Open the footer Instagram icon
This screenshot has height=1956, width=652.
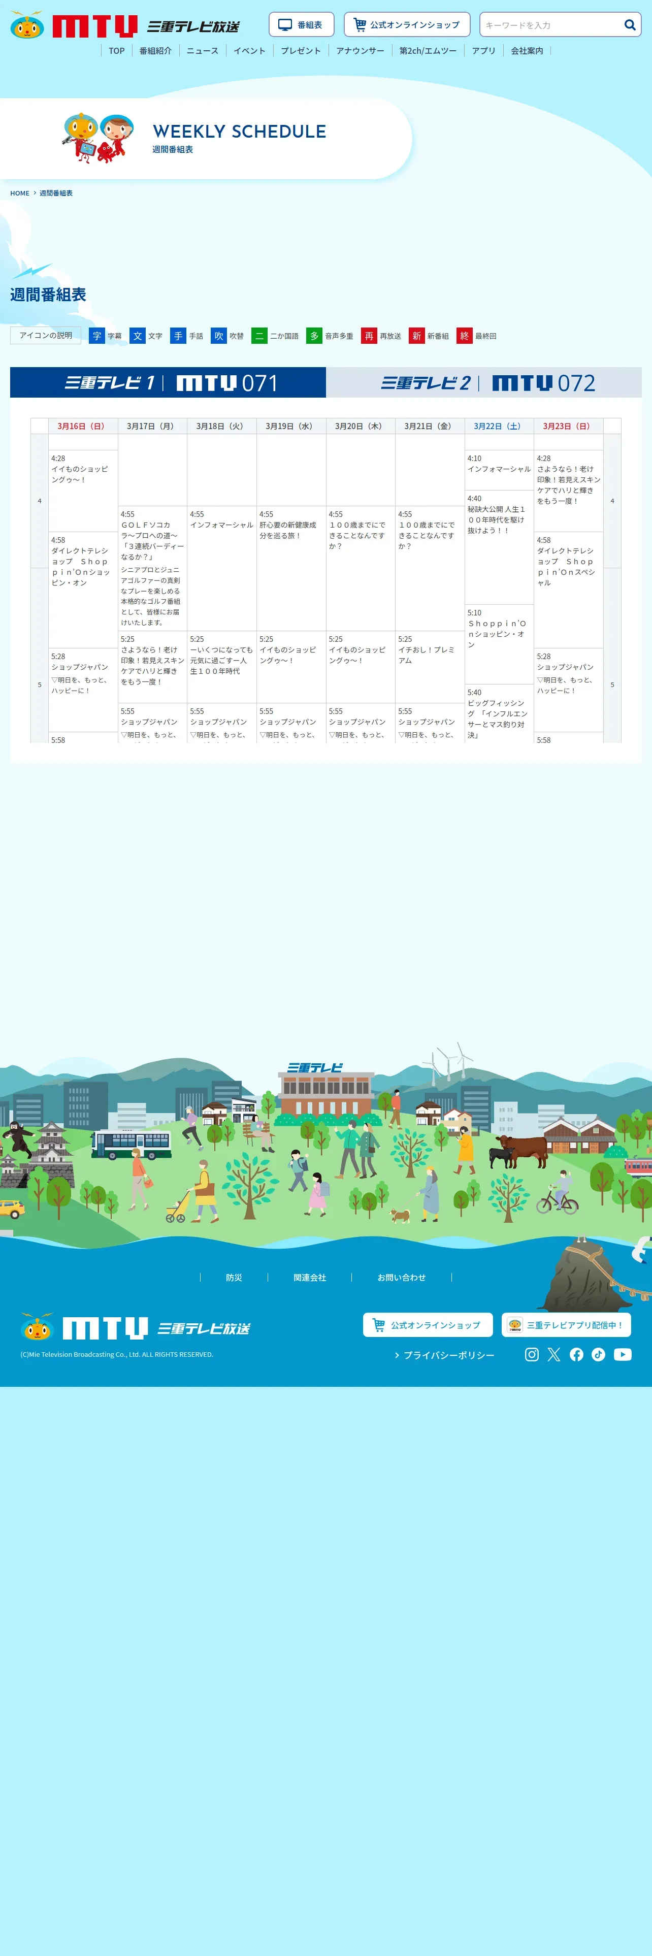point(532,1354)
